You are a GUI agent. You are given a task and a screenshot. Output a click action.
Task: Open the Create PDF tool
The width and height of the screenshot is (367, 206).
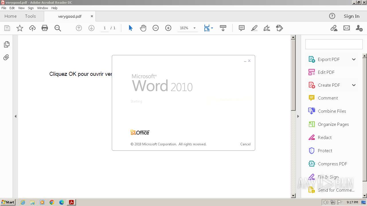[329, 85]
